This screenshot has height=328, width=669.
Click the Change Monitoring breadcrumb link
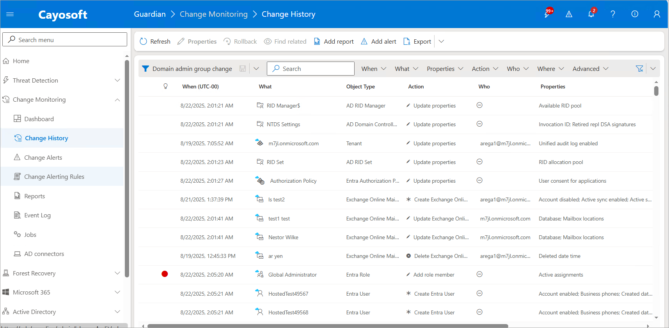coord(214,14)
